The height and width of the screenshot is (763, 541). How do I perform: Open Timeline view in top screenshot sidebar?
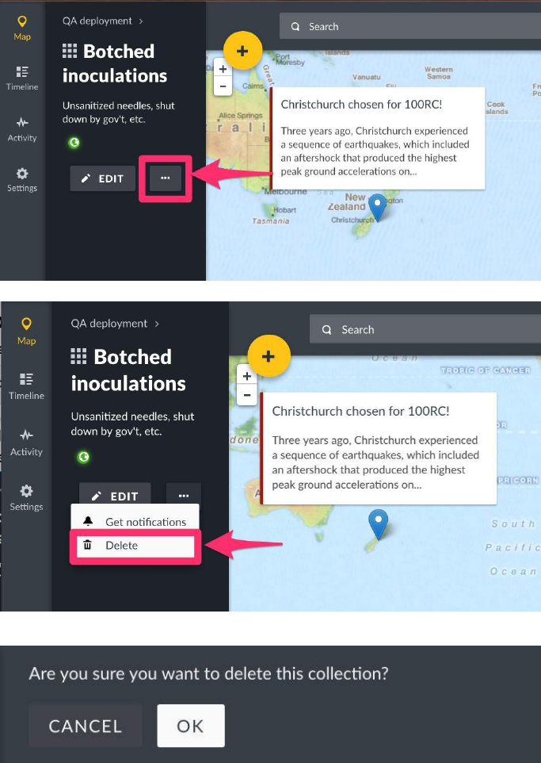[22, 79]
